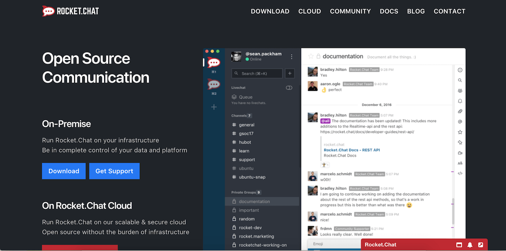Click the bell icon in livechat widget
Viewport: 506px width, 251px height.
coord(470,245)
